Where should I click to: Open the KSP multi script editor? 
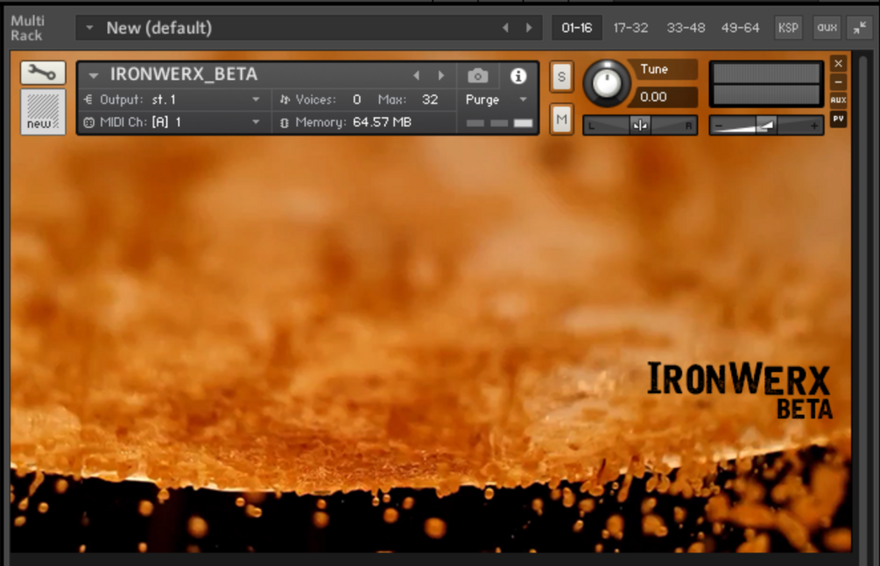(788, 27)
